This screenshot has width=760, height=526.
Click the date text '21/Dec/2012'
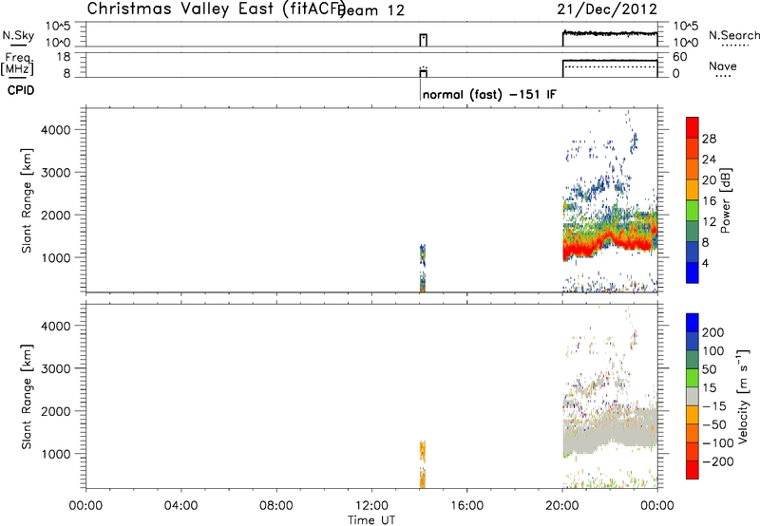[607, 9]
